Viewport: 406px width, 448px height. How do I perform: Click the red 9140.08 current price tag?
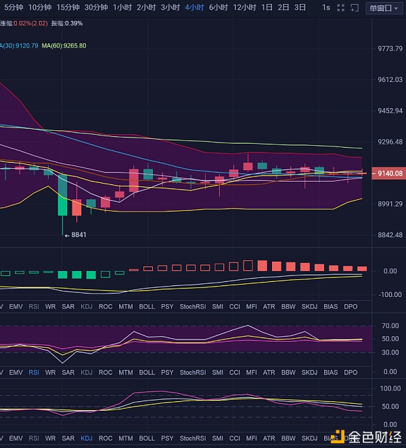[x=388, y=174]
